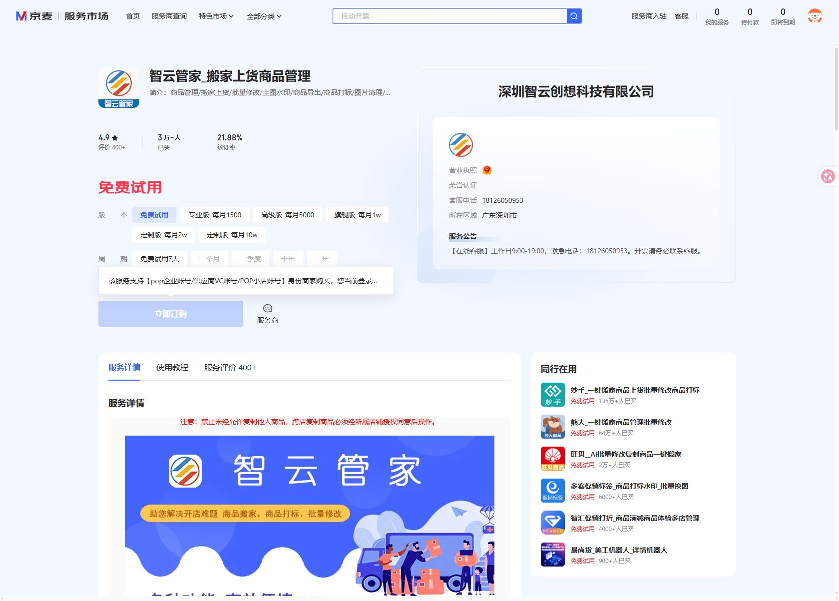Click the company logo in vendor card
Image resolution: width=839 pixels, height=601 pixels.
pos(461,145)
